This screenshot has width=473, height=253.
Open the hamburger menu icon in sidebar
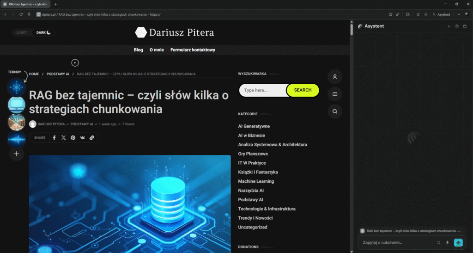coord(335,94)
